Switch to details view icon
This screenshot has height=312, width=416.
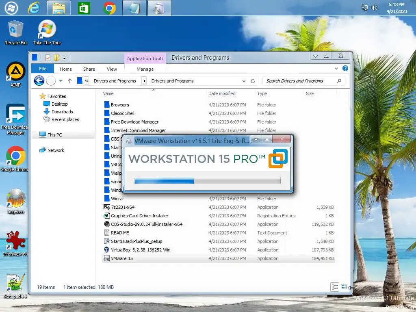[x=335, y=287]
